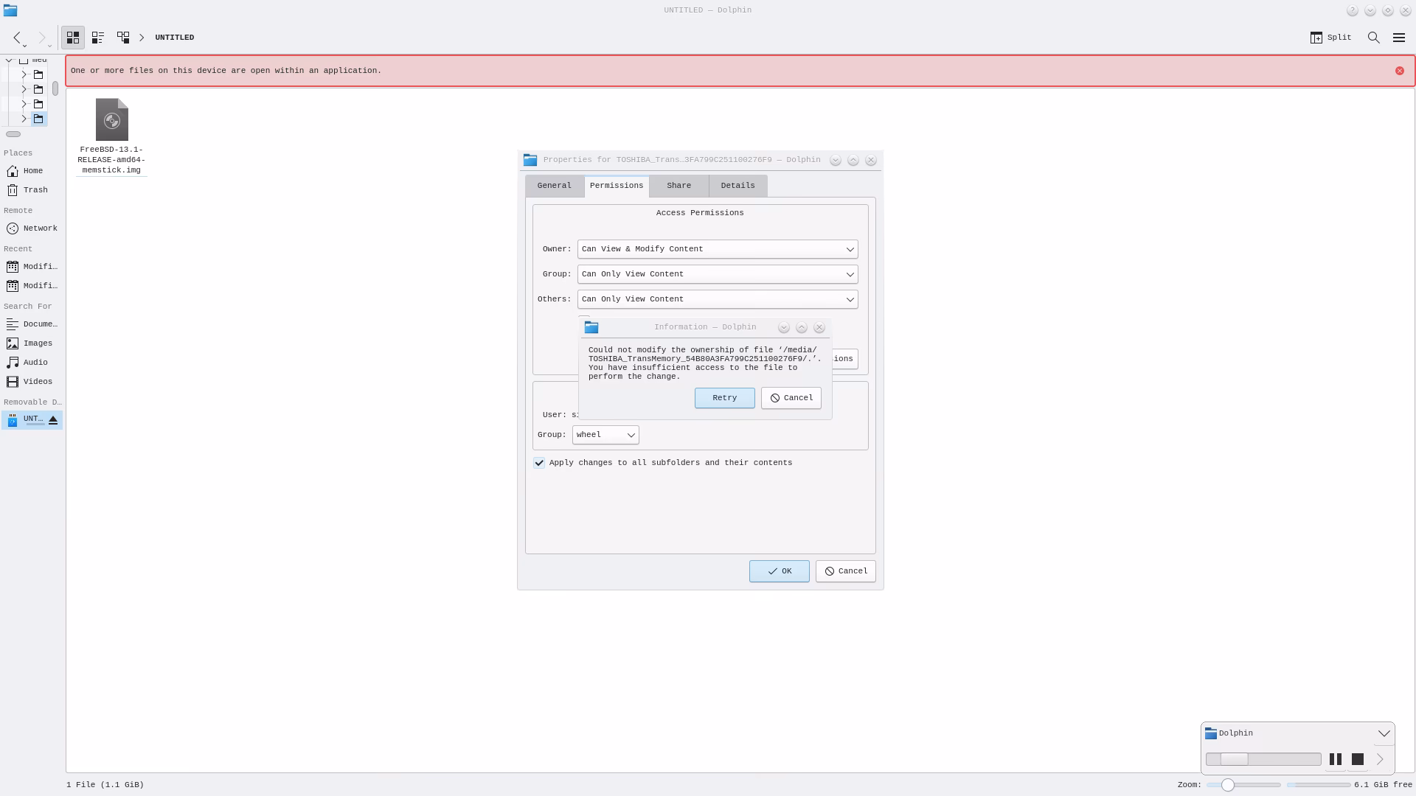Switch to the Icons view mode
The width and height of the screenshot is (1416, 796).
click(73, 38)
